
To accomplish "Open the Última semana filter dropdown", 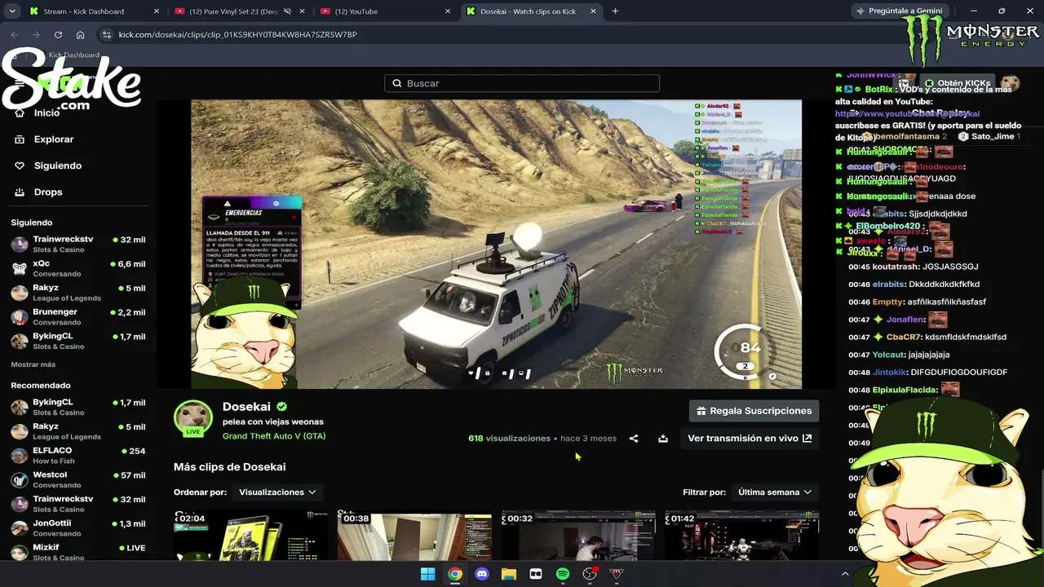I will (775, 492).
